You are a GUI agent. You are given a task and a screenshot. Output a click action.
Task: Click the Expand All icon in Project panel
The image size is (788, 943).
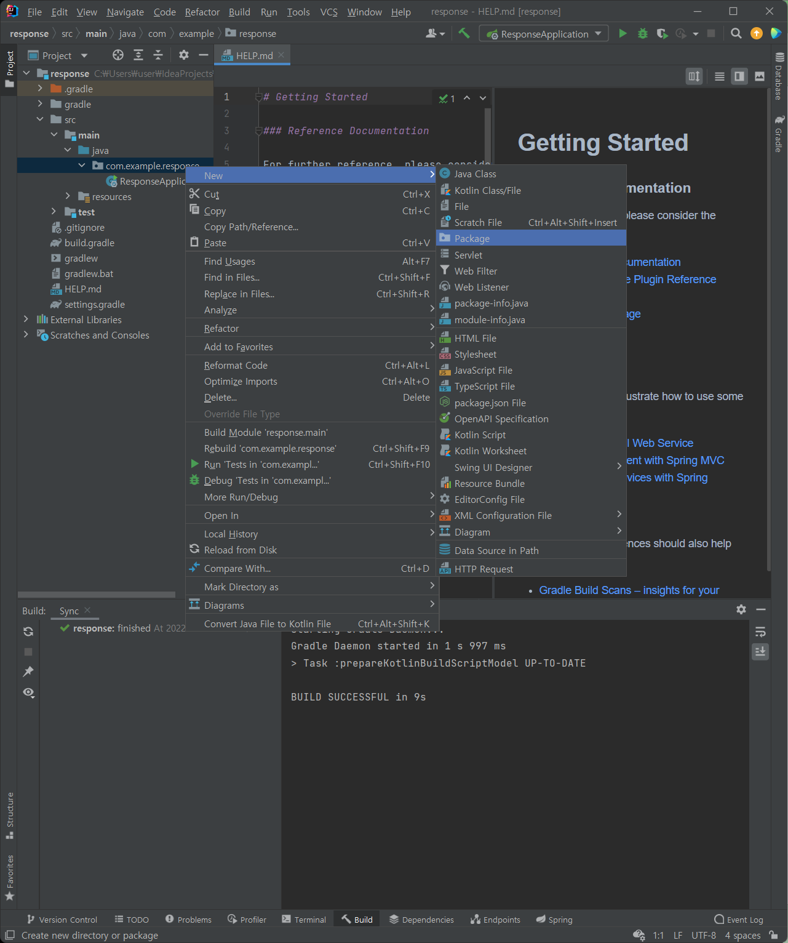tap(138, 55)
